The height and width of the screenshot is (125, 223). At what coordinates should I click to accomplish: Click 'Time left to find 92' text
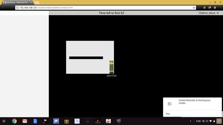tap(111, 13)
